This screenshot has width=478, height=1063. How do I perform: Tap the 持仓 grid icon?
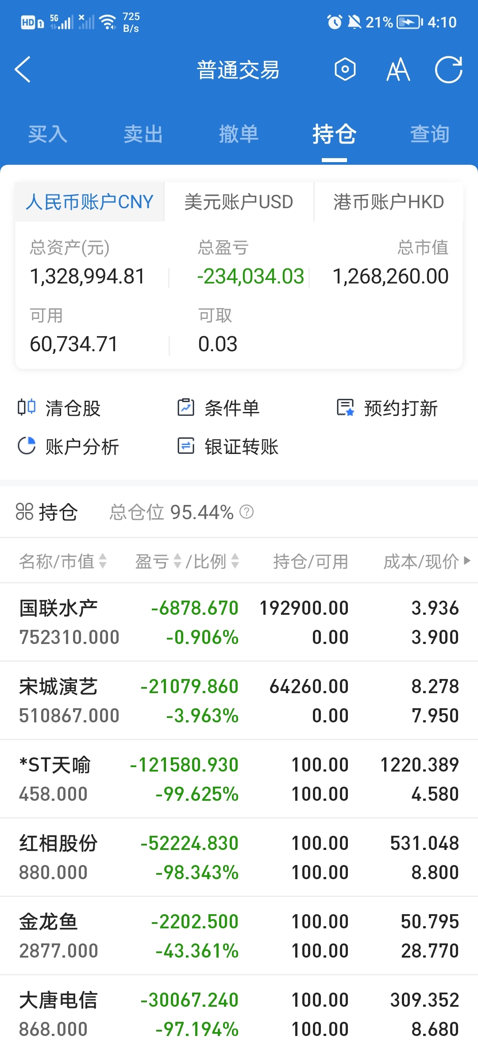[24, 512]
